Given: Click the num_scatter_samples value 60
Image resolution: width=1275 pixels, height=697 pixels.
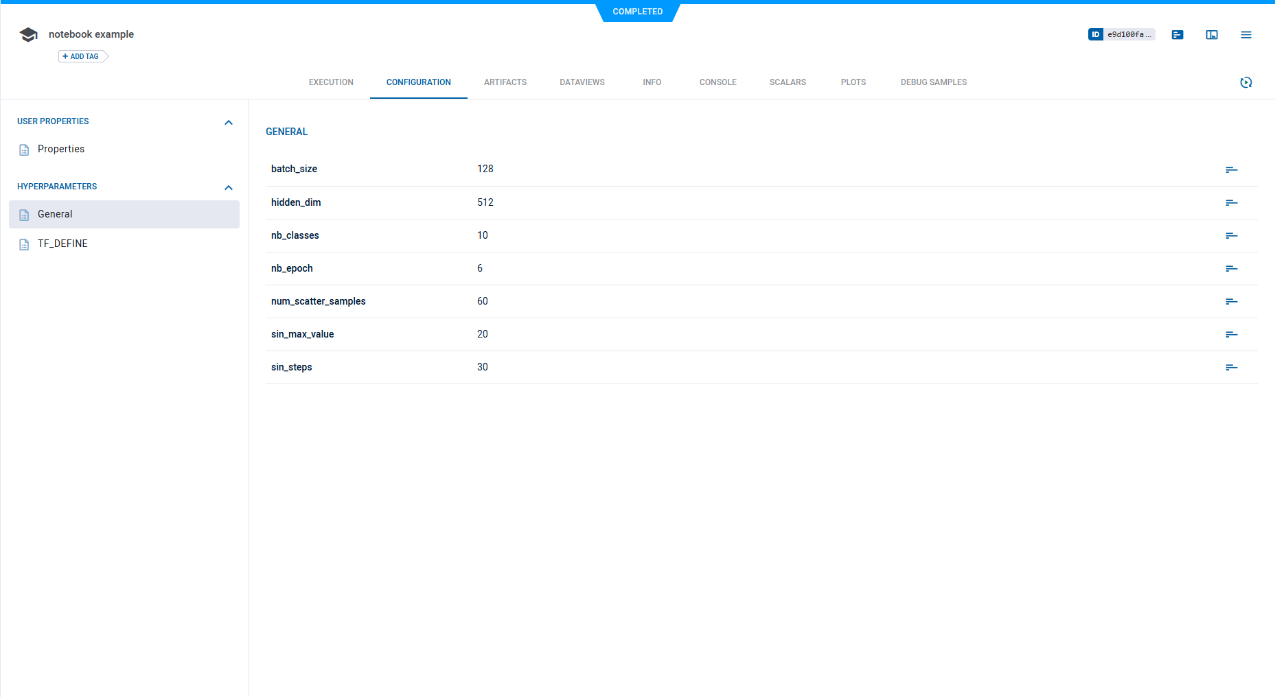Looking at the screenshot, I should (x=483, y=301).
